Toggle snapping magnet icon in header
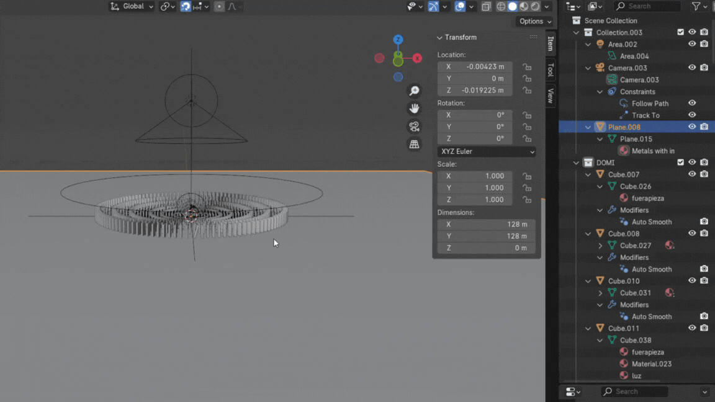This screenshot has width=715, height=402. coord(186,6)
